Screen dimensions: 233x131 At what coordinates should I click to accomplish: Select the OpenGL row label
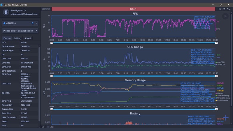pos(6,93)
